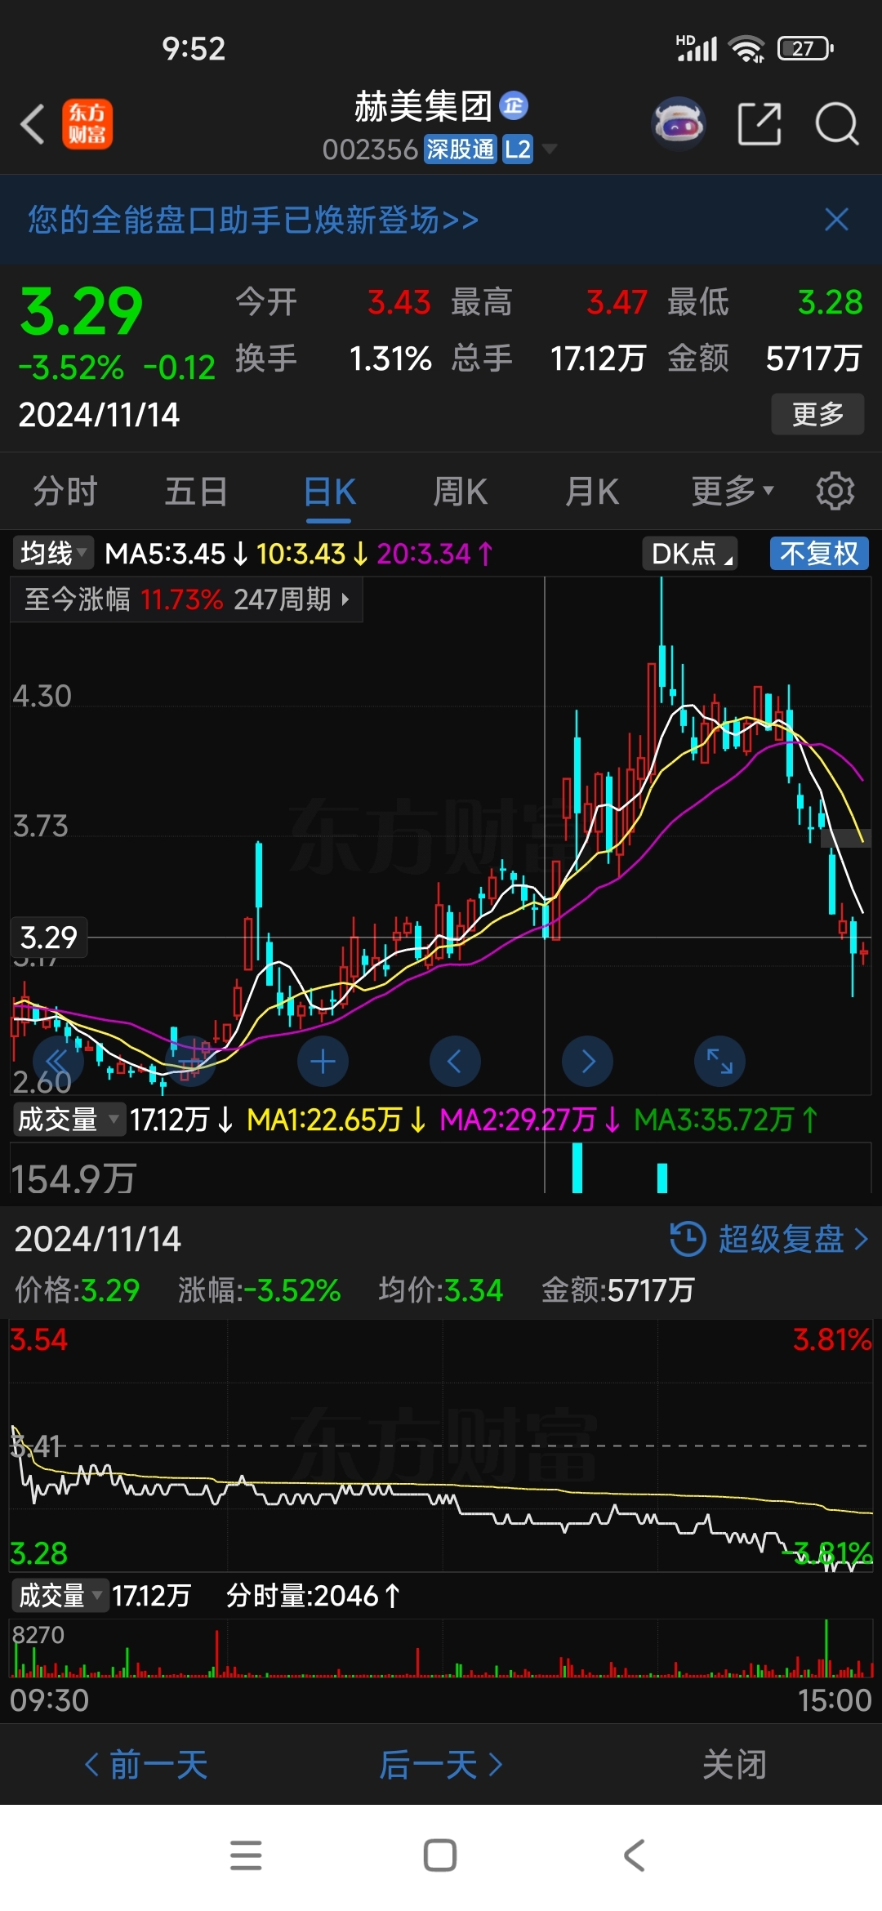Image resolution: width=882 pixels, height=1911 pixels.
Task: Open the 东方财富 app logo
Action: pyautogui.click(x=87, y=124)
